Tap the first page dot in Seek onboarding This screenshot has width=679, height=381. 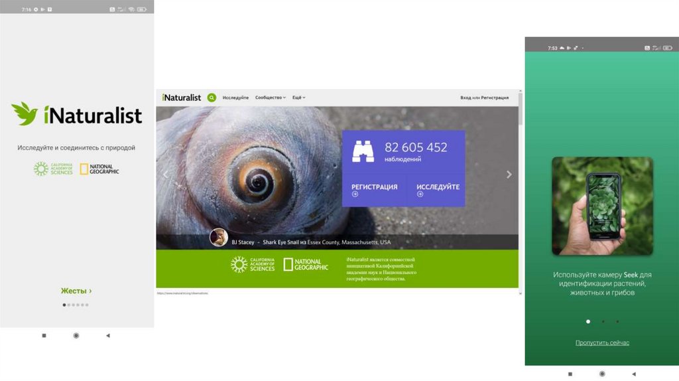[x=587, y=322]
